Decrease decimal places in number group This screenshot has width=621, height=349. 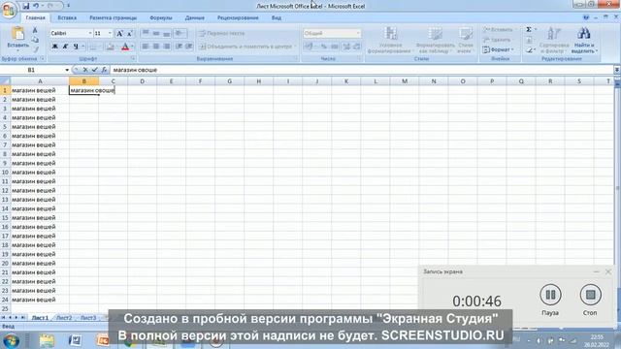point(357,47)
